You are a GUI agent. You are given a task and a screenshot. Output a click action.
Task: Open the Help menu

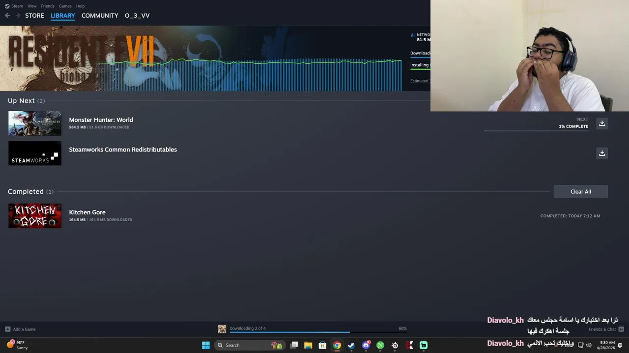point(80,6)
